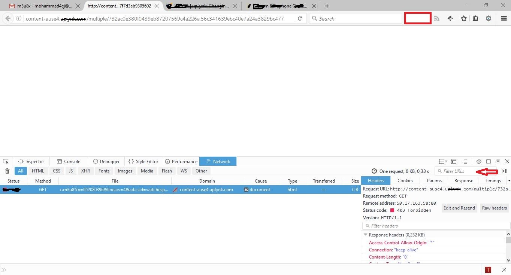Click the Raw headers button
This screenshot has width=511, height=275.
494,208
